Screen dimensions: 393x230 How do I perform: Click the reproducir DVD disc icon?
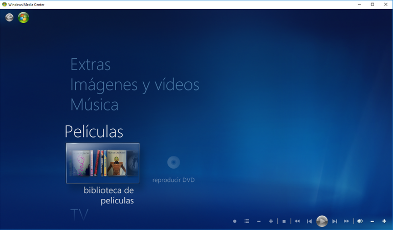point(173,162)
